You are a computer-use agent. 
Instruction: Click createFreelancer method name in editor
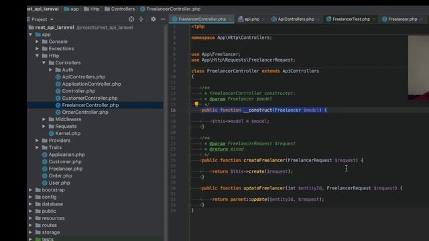[264, 161]
